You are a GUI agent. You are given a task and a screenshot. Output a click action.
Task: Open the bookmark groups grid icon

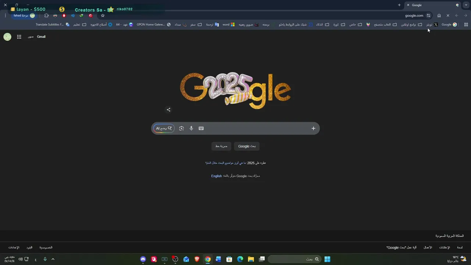point(466,25)
